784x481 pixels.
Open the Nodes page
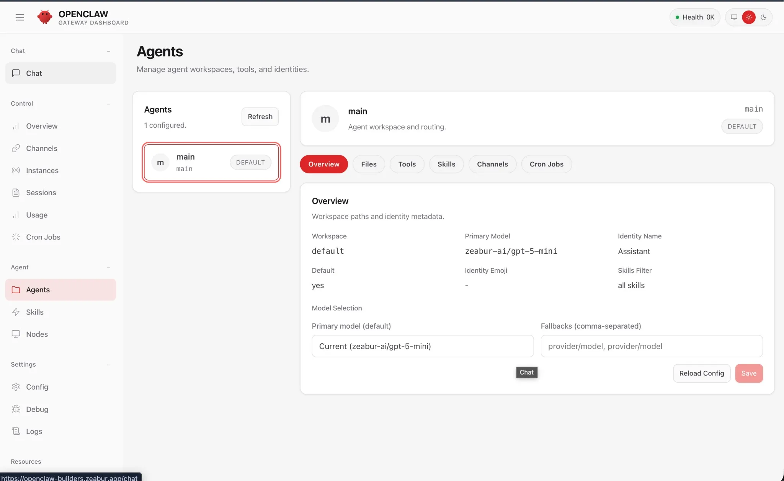coord(60,334)
